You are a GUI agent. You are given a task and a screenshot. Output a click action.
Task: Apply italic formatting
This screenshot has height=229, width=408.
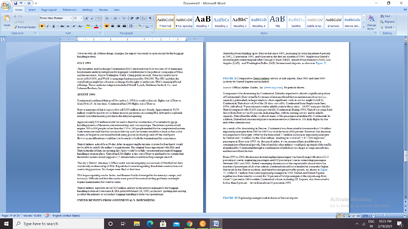(x=47, y=26)
